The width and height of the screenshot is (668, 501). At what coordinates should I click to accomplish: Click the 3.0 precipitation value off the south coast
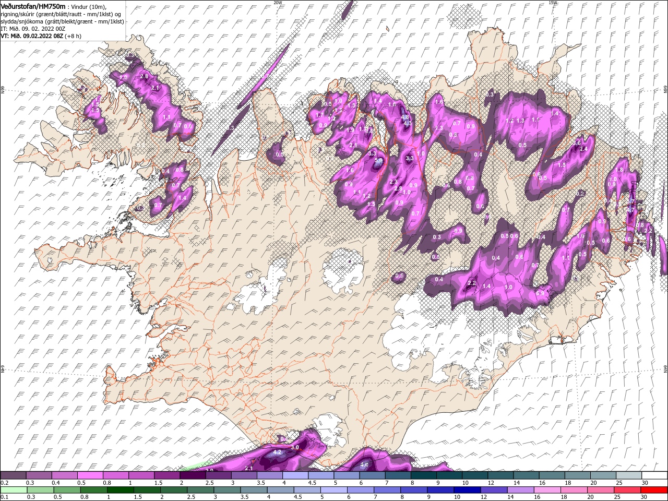295,447
